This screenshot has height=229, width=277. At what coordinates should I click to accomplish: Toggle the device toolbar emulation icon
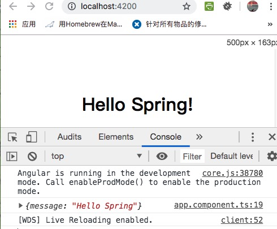31,137
